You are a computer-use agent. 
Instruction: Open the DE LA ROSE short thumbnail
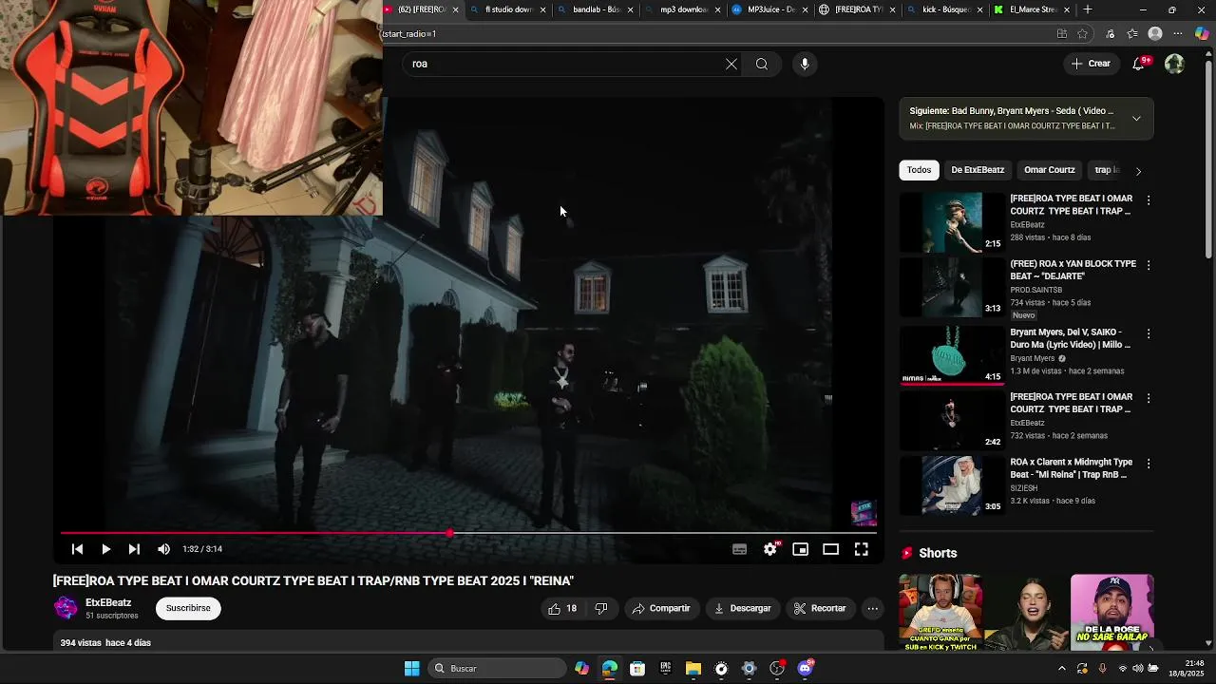click(x=1112, y=612)
